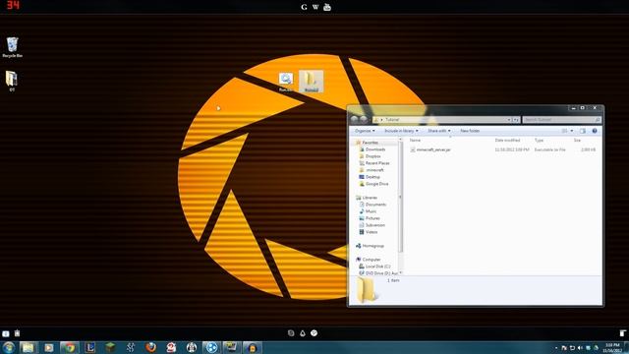Open Recent Places in navigation pane
The width and height of the screenshot is (629, 354).
[374, 163]
